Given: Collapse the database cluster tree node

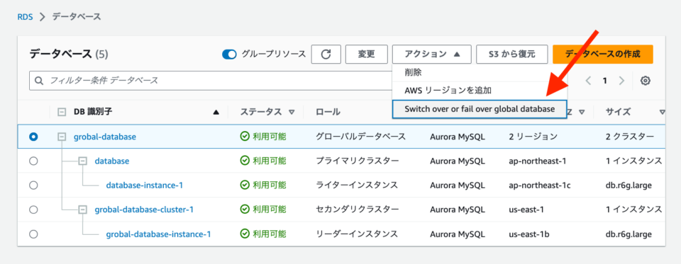Looking at the screenshot, I should point(82,161).
